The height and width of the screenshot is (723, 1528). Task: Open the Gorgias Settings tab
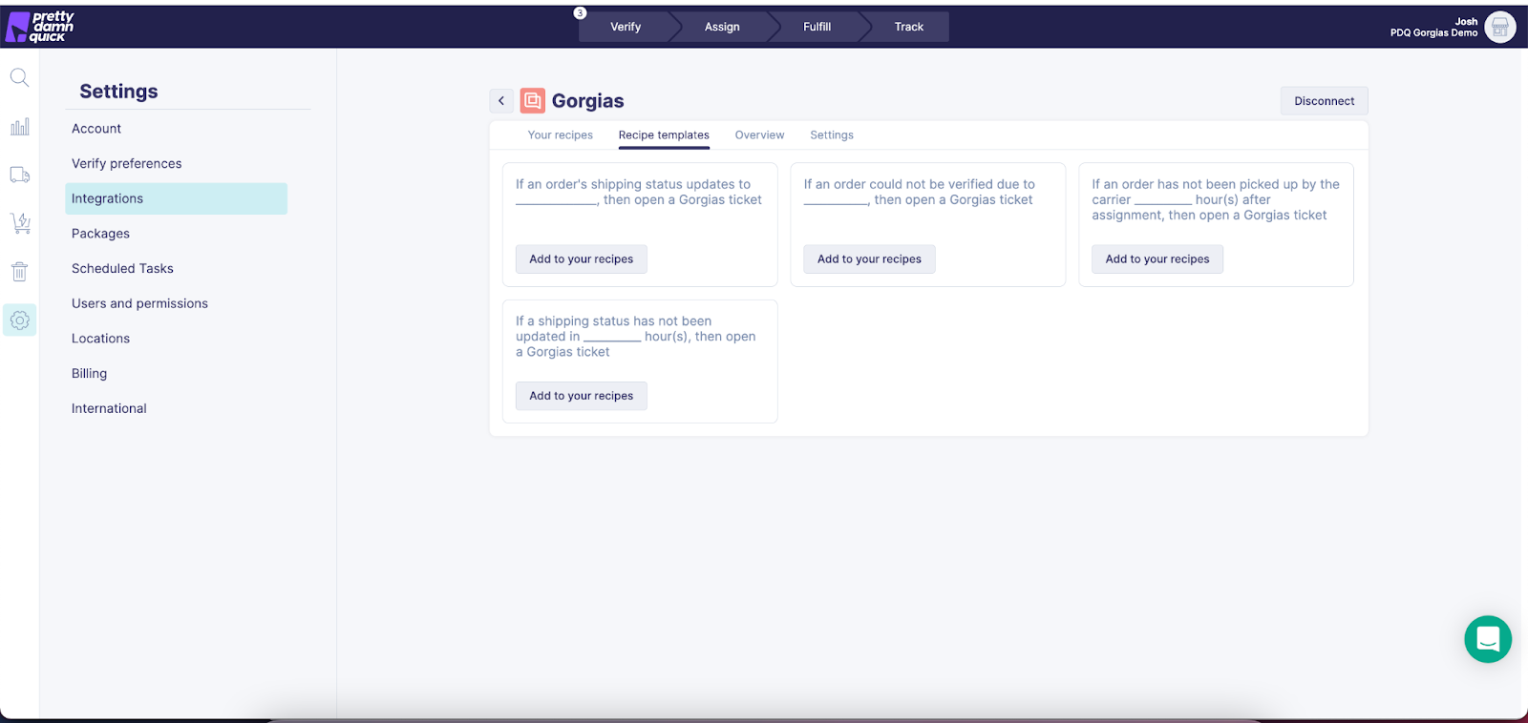click(x=832, y=135)
